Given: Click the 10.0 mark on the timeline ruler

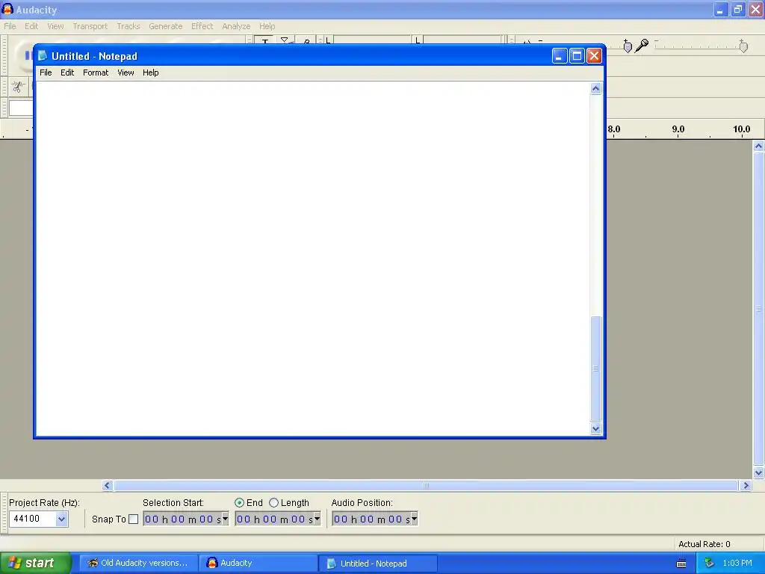Looking at the screenshot, I should (x=741, y=129).
